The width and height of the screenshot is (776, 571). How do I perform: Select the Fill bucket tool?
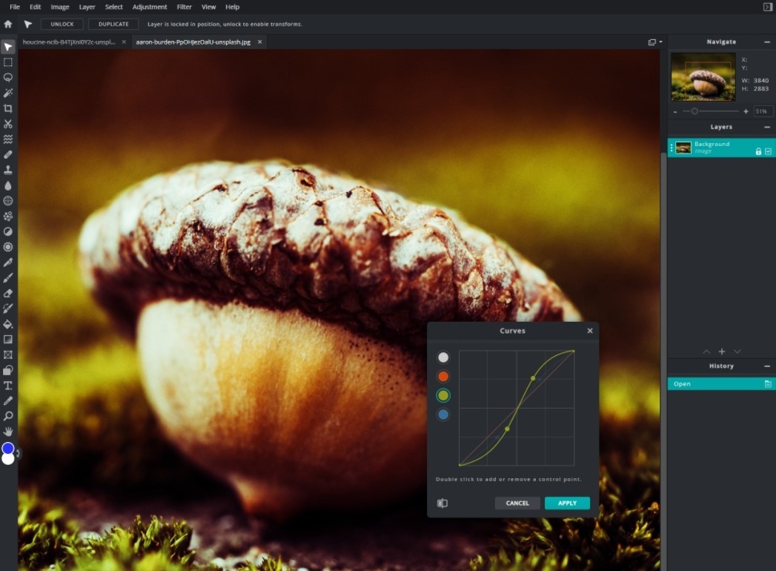tap(8, 324)
